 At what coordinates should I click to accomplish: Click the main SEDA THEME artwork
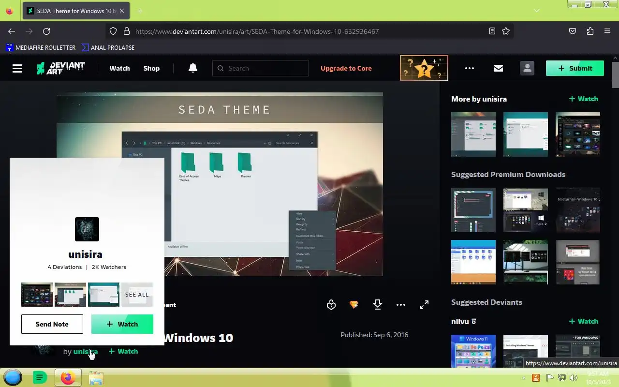(x=220, y=184)
